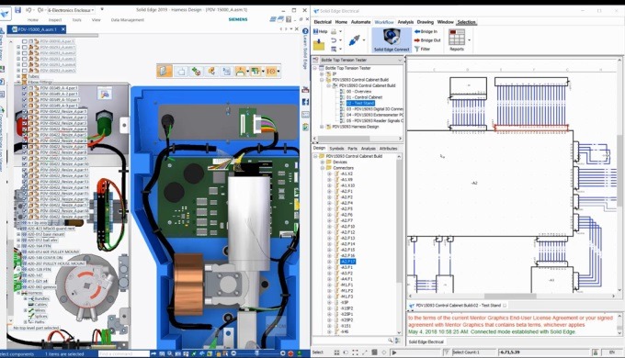Click the zoom icon in Solid Edge status bar
Image resolution: width=625 pixels, height=358 pixels.
click(170, 353)
